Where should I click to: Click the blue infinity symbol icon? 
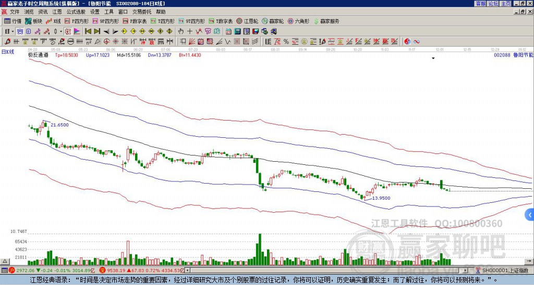pyautogui.click(x=417, y=42)
